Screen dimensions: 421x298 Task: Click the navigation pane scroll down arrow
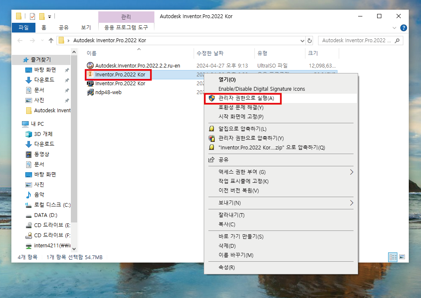pyautogui.click(x=74, y=249)
